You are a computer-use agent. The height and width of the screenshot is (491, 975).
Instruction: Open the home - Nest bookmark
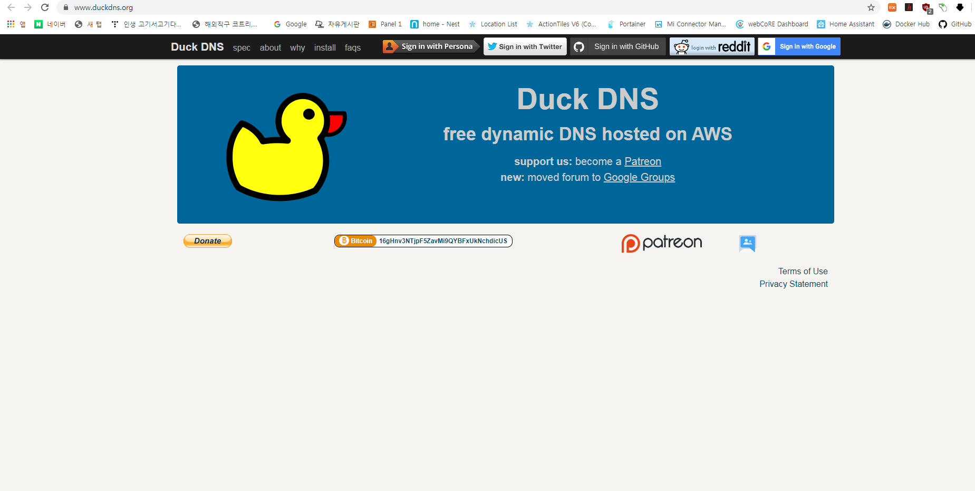(x=435, y=24)
